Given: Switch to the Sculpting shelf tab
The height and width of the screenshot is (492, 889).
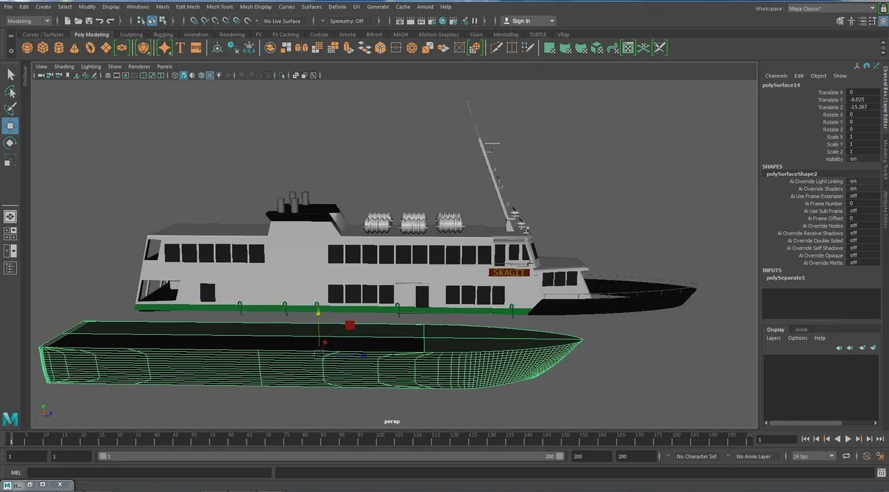Looking at the screenshot, I should click(131, 34).
